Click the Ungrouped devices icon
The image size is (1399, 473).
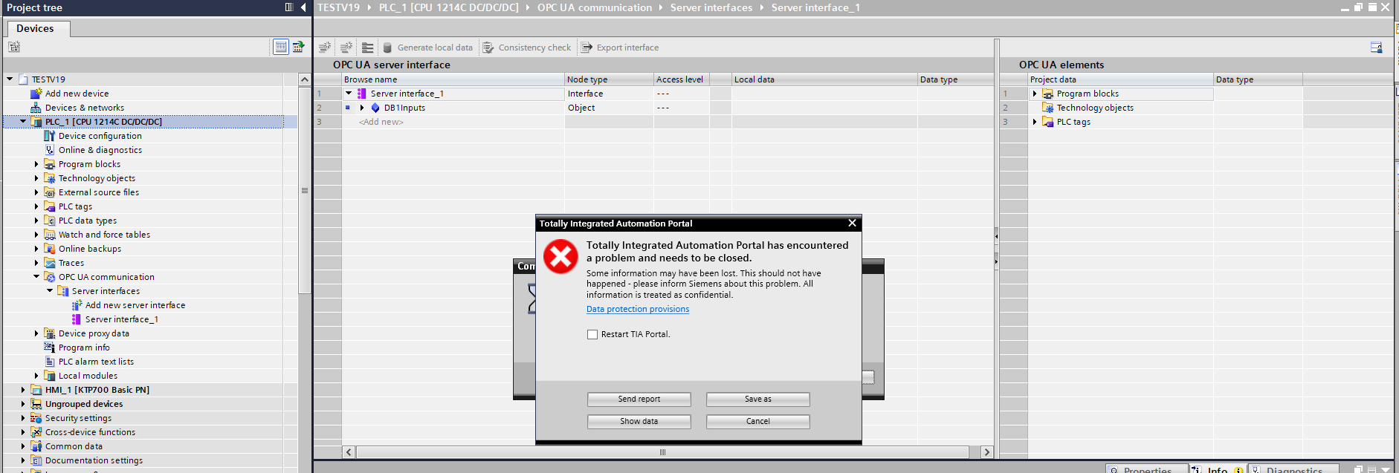pos(36,404)
